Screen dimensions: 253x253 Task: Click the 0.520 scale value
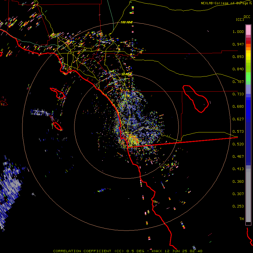click(x=238, y=144)
